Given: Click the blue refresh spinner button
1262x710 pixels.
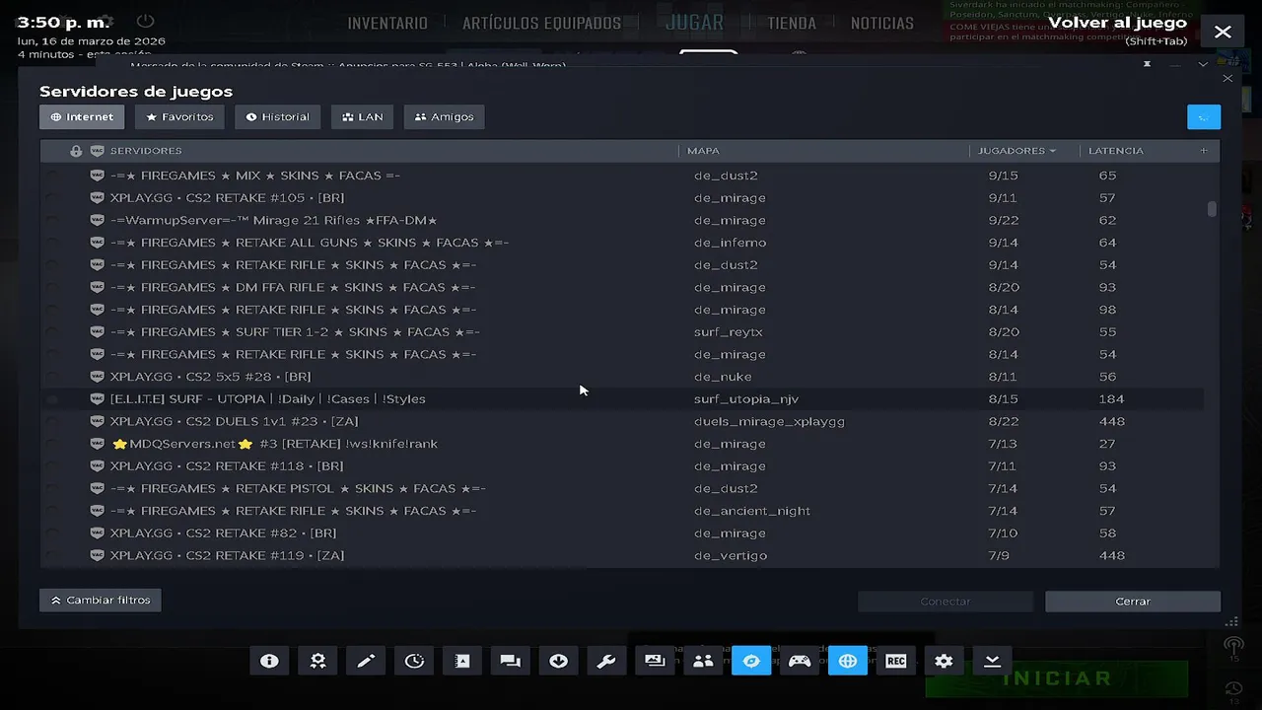Looking at the screenshot, I should [x=1204, y=117].
